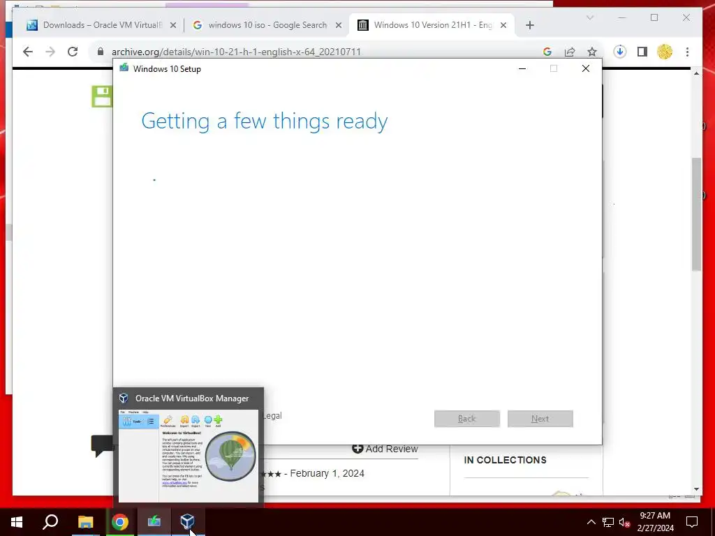715x536 pixels.
Task: Show hidden system tray icons
Action: coord(591,522)
